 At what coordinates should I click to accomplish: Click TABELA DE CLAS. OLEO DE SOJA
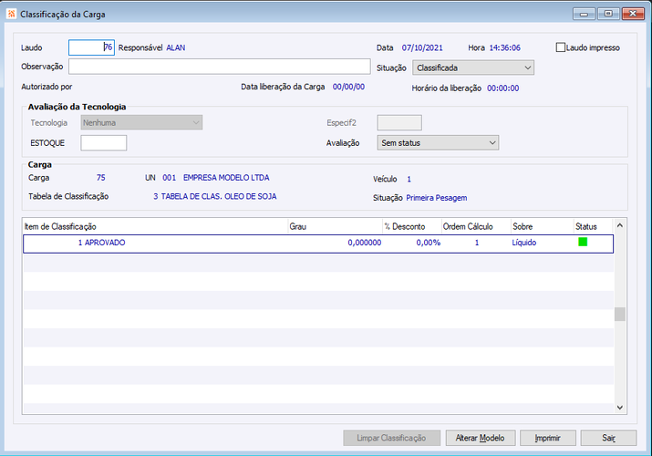click(x=219, y=196)
